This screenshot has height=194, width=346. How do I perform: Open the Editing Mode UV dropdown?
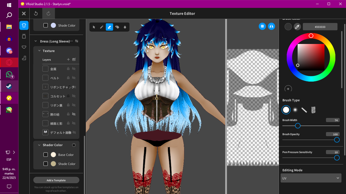[x=311, y=178]
